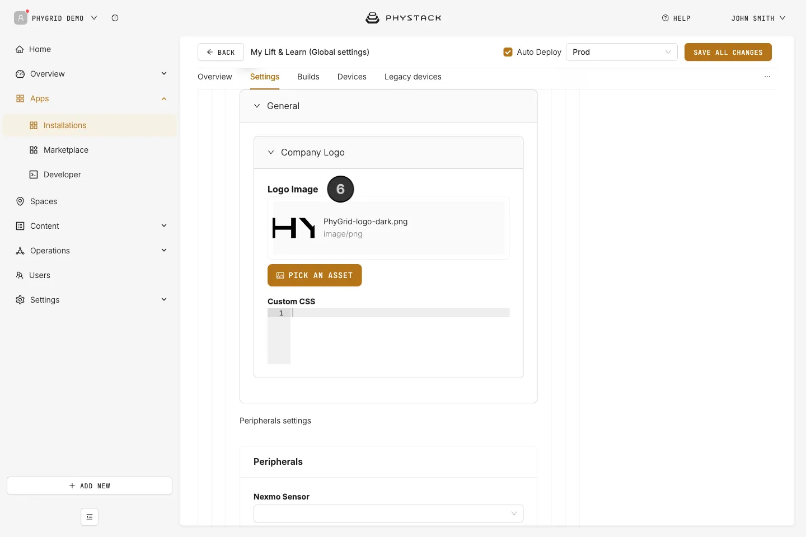Open the three-dots more options menu

pyautogui.click(x=767, y=77)
